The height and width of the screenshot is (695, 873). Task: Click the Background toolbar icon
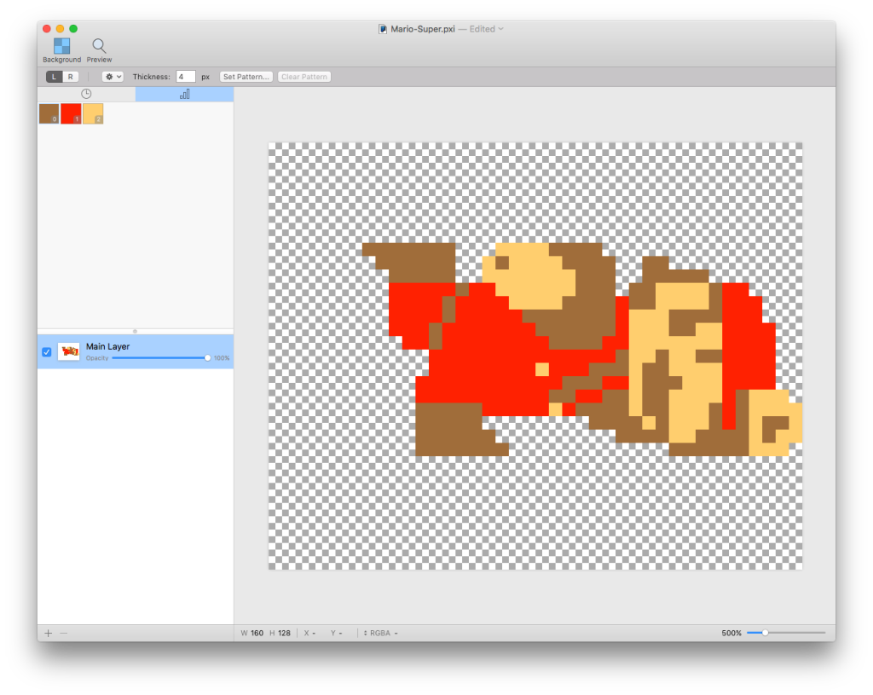pyautogui.click(x=61, y=46)
